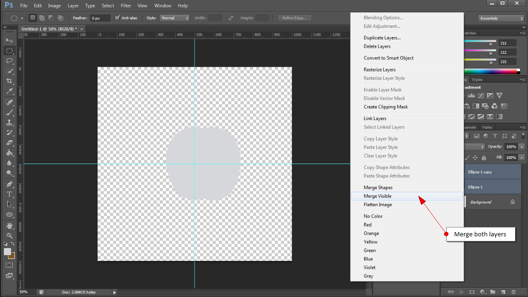Add a Curves adjustment layer icon
Image resolution: width=528 pixels, height=297 pixels.
(480, 95)
